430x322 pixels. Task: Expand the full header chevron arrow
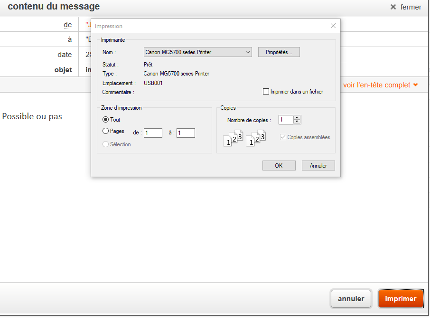pyautogui.click(x=415, y=85)
